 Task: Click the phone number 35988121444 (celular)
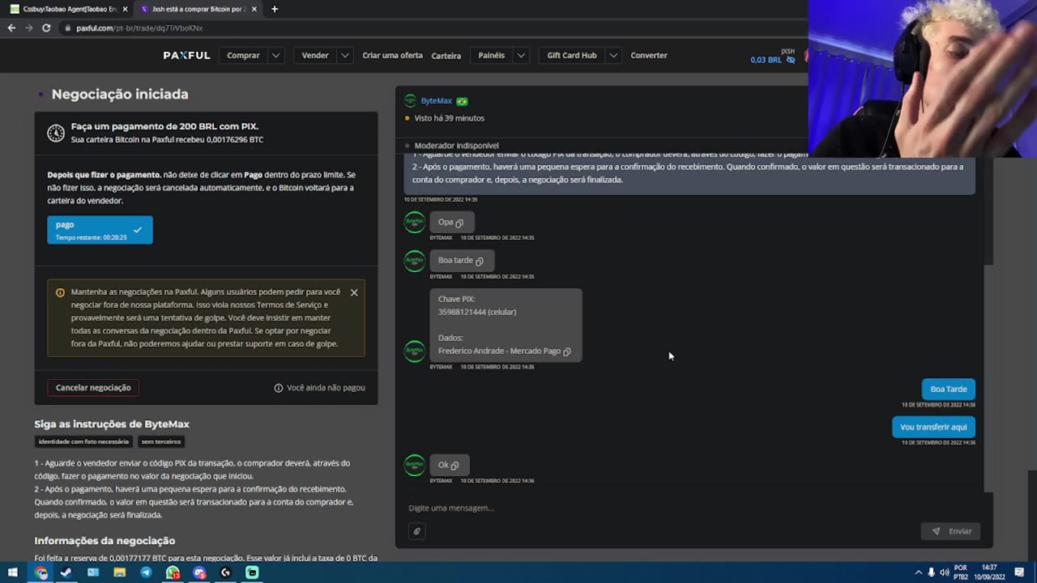[x=477, y=312]
